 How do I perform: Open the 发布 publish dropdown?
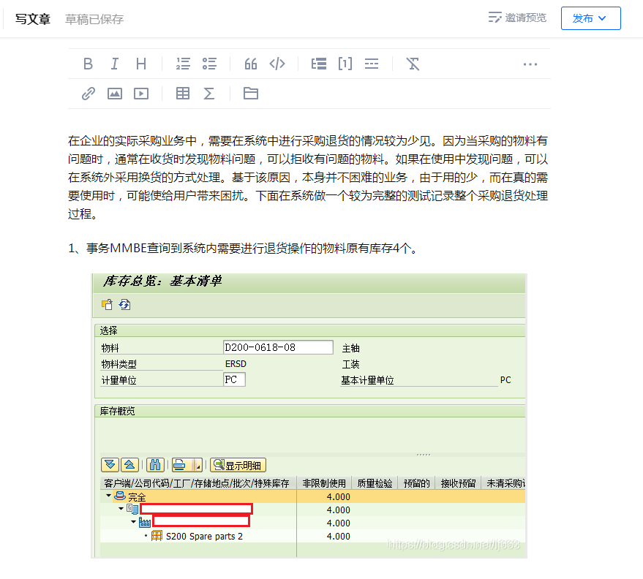coord(590,18)
